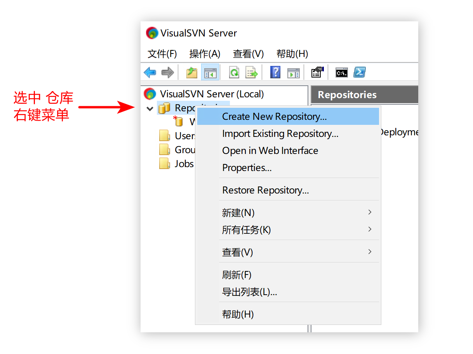This screenshot has width=473, height=354.
Task: Choose Create New Repository...
Action: click(x=288, y=116)
